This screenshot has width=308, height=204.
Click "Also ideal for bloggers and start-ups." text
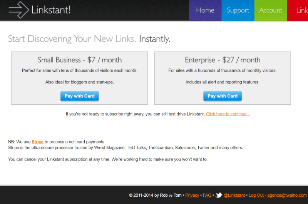coord(80,82)
